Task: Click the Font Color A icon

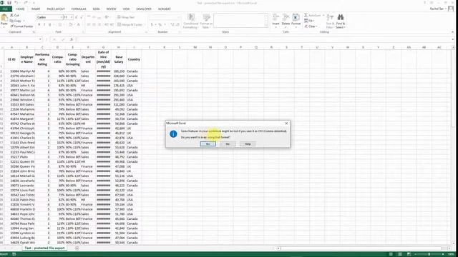Action: pyautogui.click(x=78, y=25)
